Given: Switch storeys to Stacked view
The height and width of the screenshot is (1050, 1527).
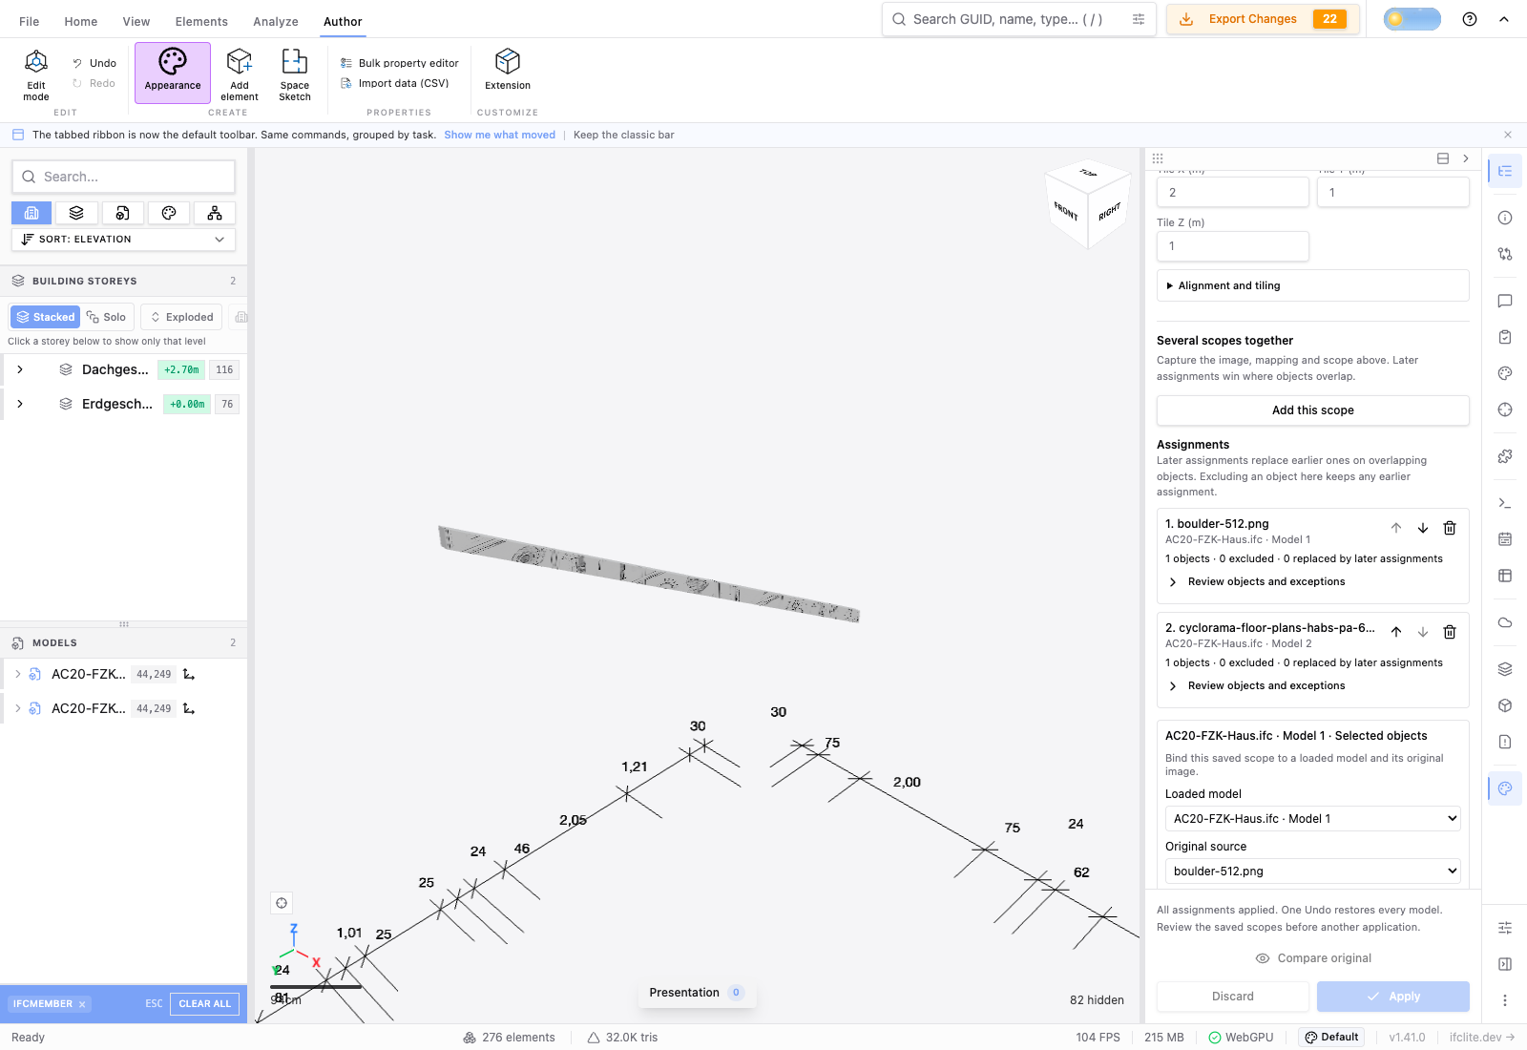Looking at the screenshot, I should (45, 317).
